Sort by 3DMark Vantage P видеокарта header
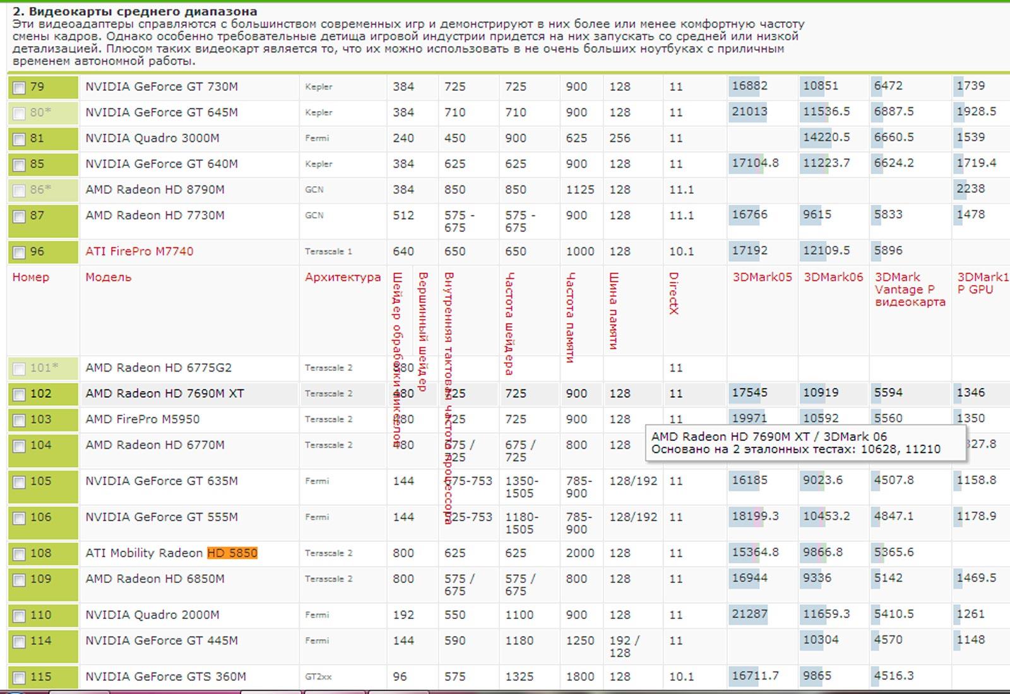The image size is (1010, 694). coord(910,290)
